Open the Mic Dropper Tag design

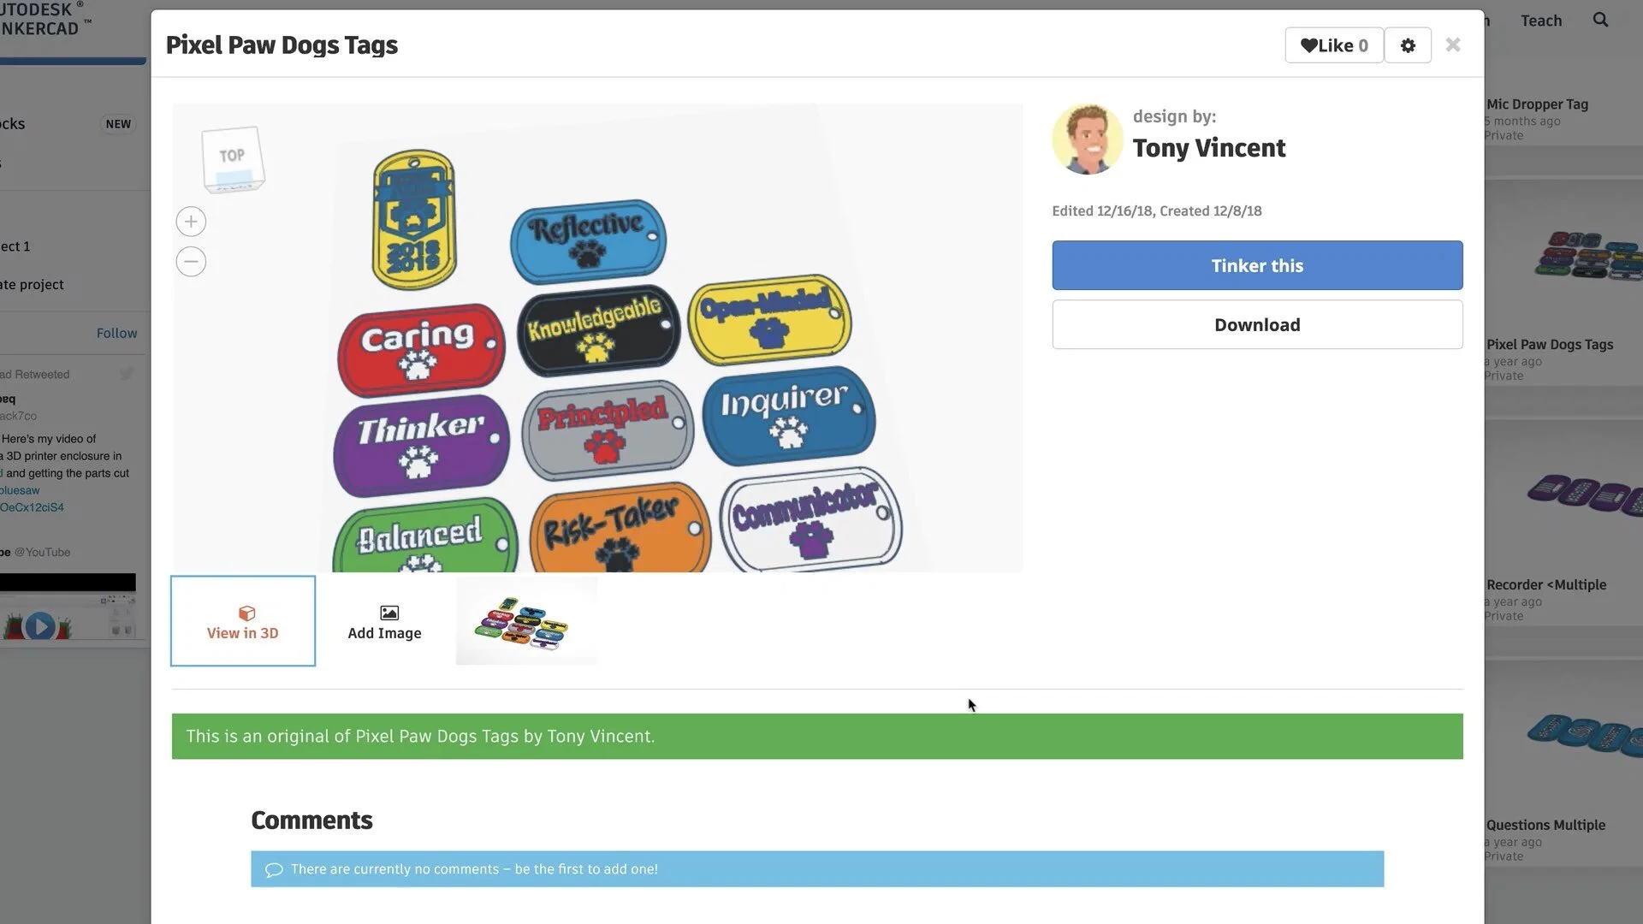(1537, 104)
